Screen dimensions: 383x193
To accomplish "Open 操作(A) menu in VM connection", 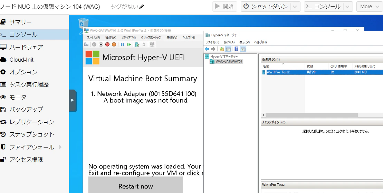I will click(x=111, y=38).
